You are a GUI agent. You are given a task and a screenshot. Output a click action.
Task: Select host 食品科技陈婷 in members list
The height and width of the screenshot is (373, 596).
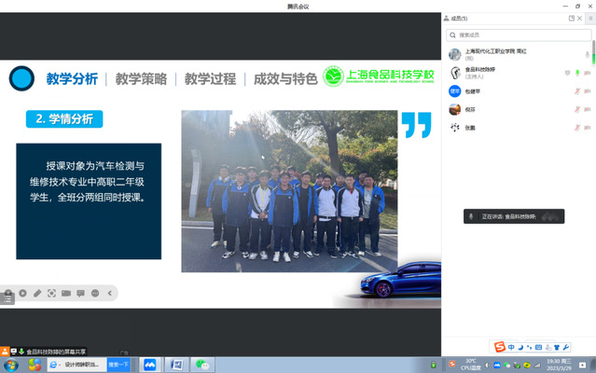pyautogui.click(x=482, y=72)
